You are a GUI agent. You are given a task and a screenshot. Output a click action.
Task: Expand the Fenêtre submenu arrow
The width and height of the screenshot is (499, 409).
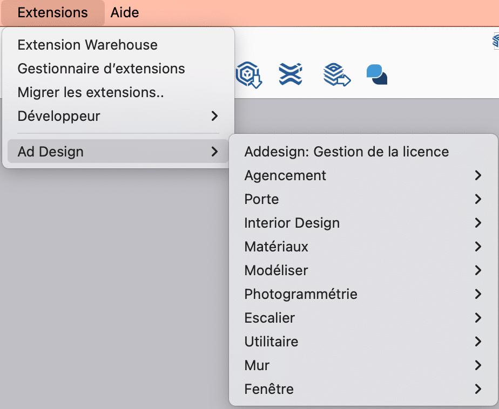pos(477,389)
